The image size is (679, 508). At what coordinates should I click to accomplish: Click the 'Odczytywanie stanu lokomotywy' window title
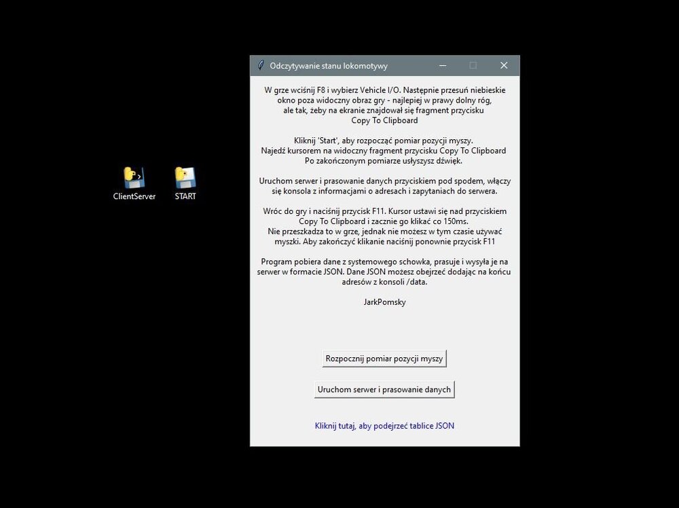coord(329,66)
